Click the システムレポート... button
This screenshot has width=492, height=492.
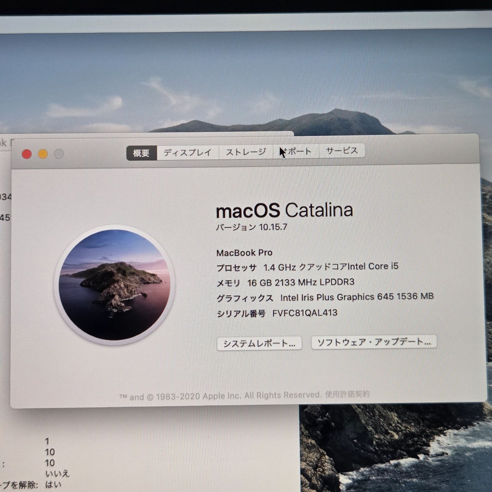click(259, 344)
